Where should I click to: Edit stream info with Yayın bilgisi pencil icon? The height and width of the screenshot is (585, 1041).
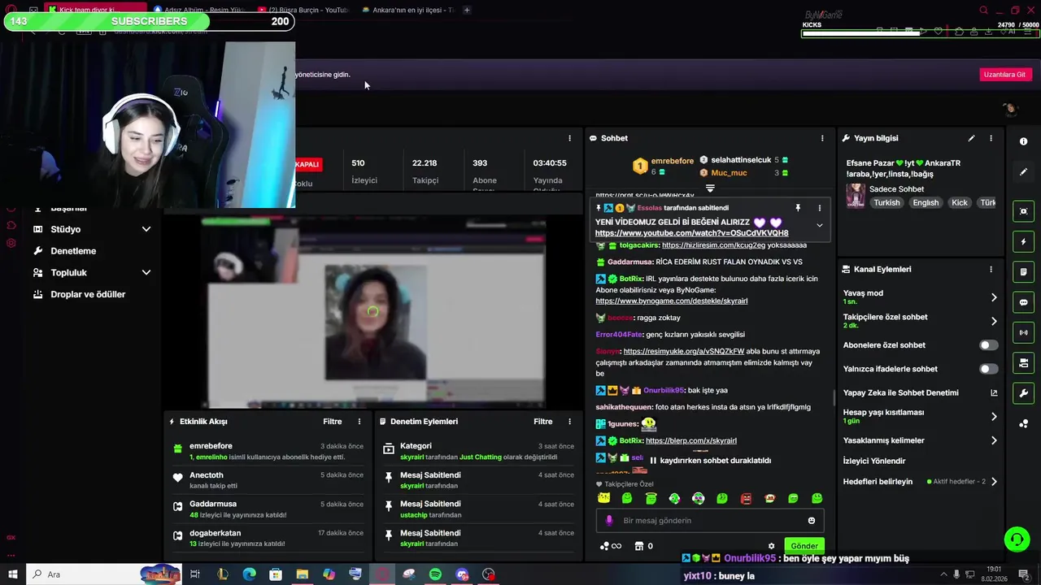(971, 138)
